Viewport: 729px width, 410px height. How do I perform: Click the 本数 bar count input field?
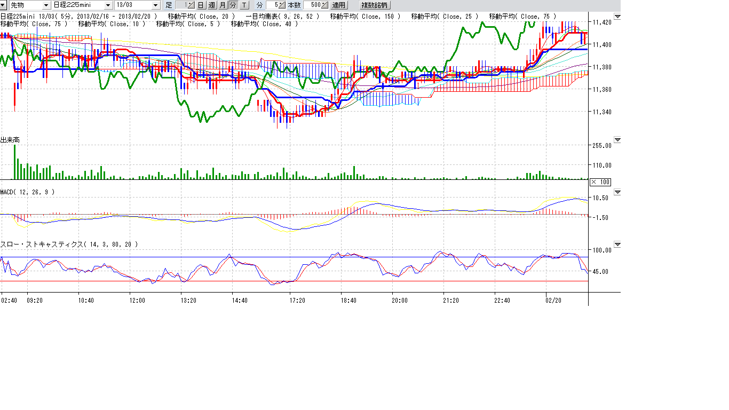click(312, 5)
